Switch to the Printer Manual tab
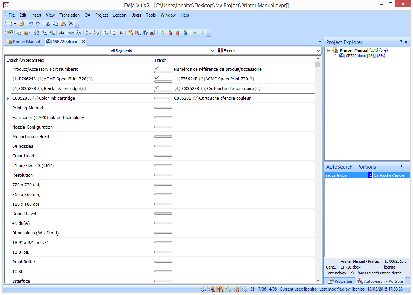 click(x=23, y=42)
